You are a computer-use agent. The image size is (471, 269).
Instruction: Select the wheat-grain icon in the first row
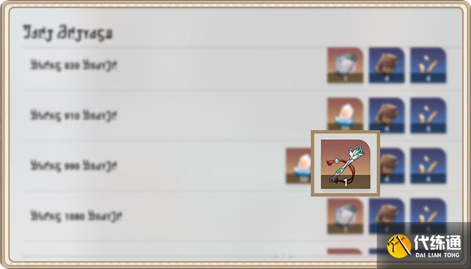429,65
